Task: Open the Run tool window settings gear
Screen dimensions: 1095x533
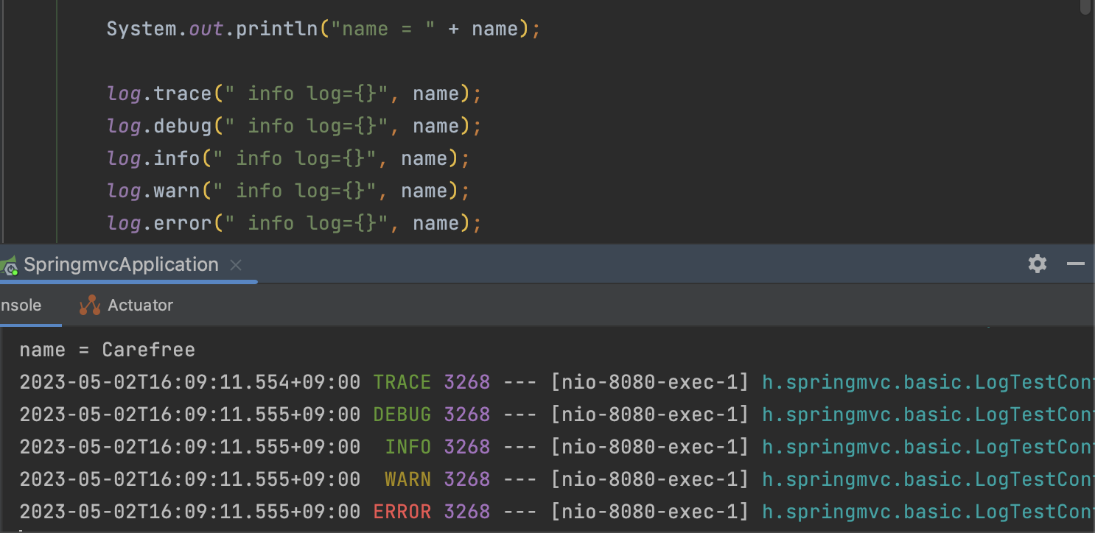Action: pyautogui.click(x=1038, y=264)
